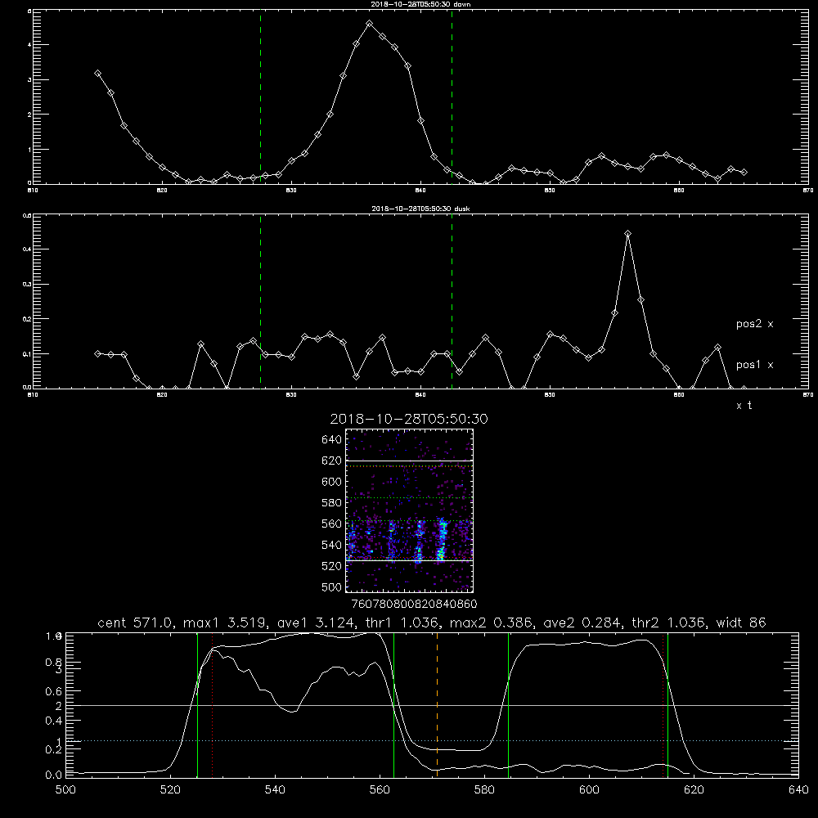Screen dimensions: 818x818
Task: Select the 'pos1 x' label
Action: click(x=754, y=365)
